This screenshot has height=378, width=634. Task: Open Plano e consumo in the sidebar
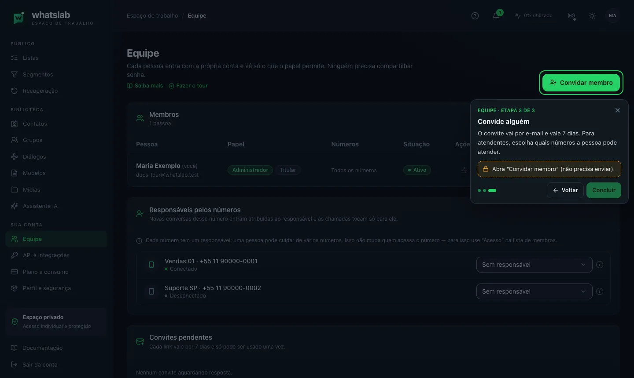[56, 272]
